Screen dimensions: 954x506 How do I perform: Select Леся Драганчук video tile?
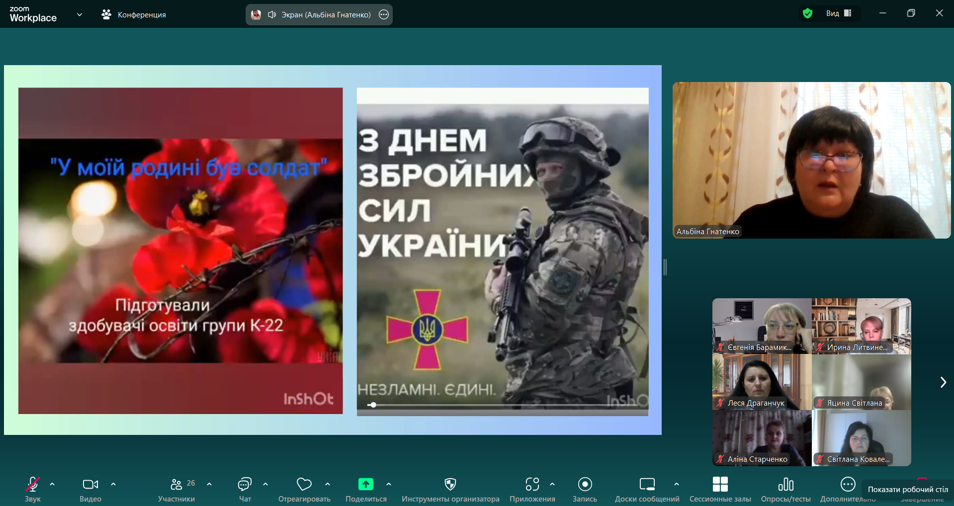coord(762,382)
